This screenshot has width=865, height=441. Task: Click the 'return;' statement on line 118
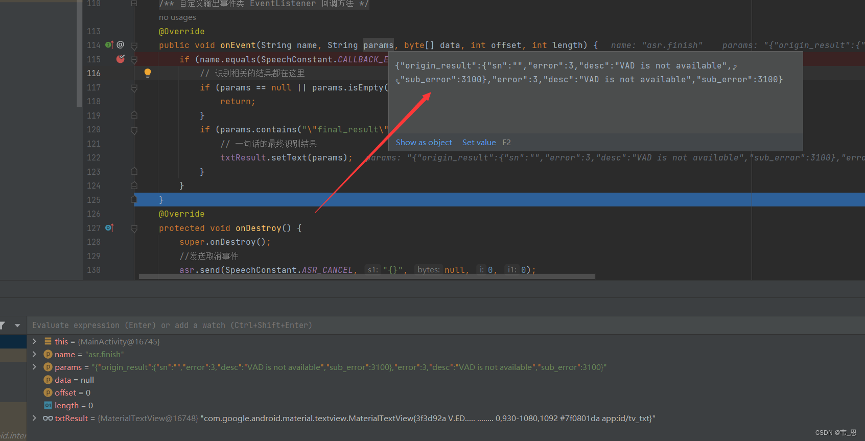238,101
